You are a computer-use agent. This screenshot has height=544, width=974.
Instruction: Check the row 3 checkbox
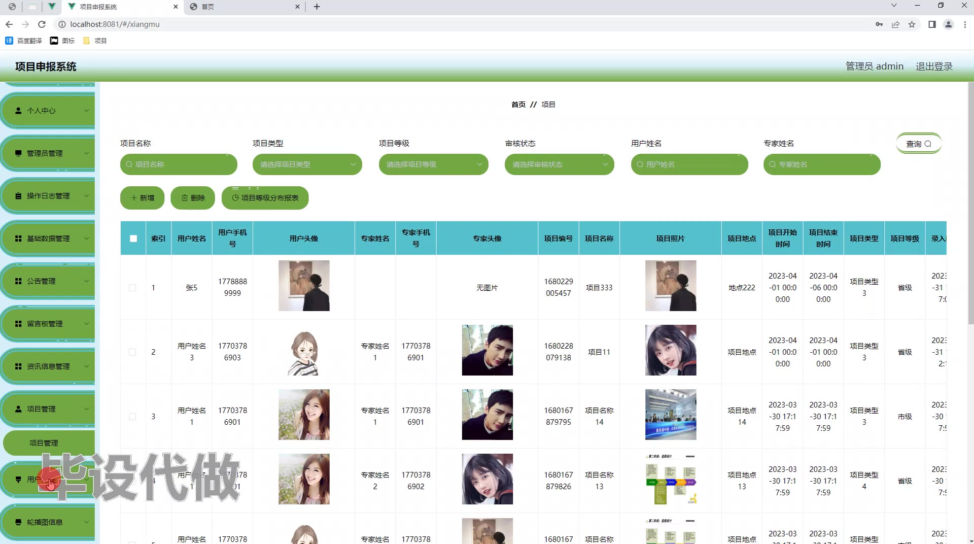point(132,417)
